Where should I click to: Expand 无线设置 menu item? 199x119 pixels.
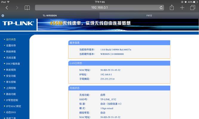(x=11, y=58)
